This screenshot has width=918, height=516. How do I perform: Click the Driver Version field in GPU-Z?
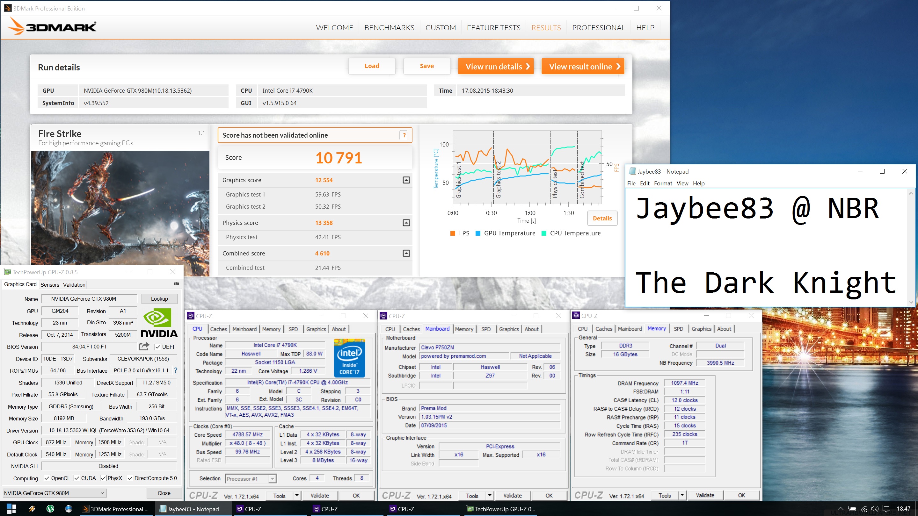coord(109,431)
